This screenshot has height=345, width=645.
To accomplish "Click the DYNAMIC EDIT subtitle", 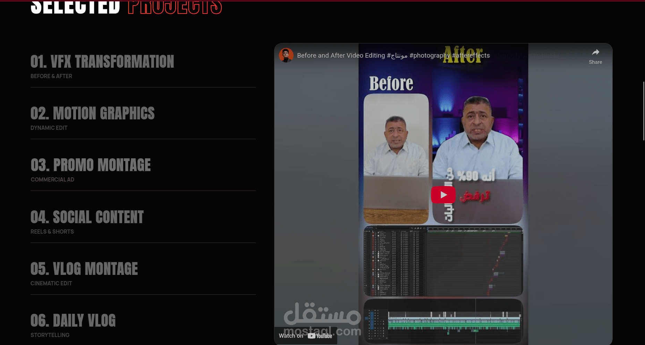I will click(49, 128).
